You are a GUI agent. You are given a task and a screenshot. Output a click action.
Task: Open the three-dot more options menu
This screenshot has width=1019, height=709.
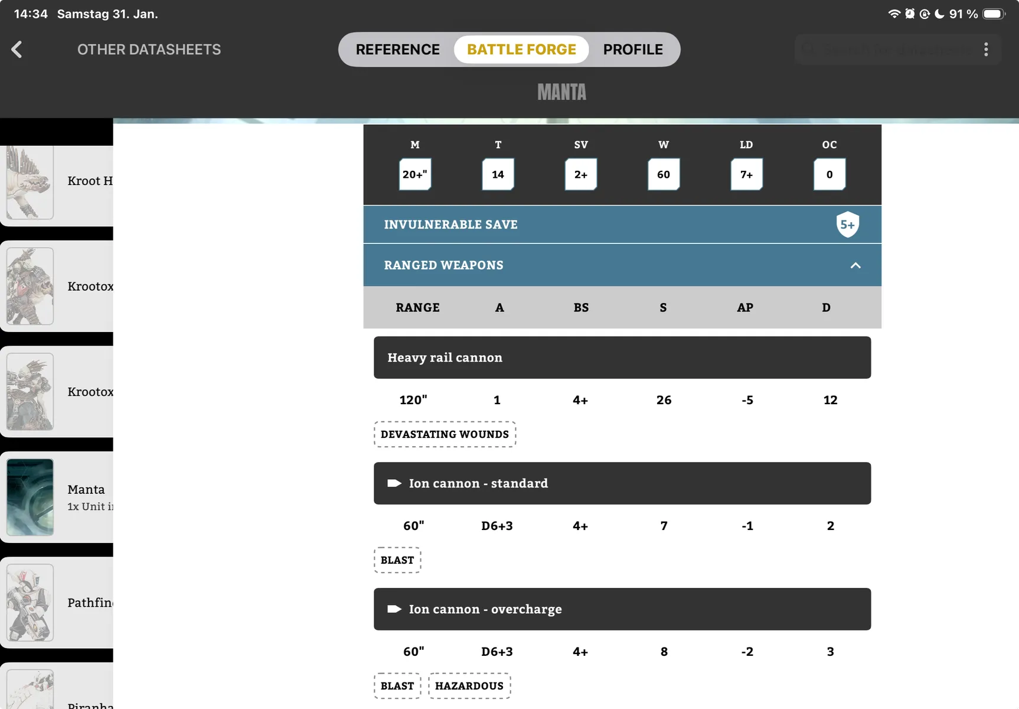pos(985,50)
